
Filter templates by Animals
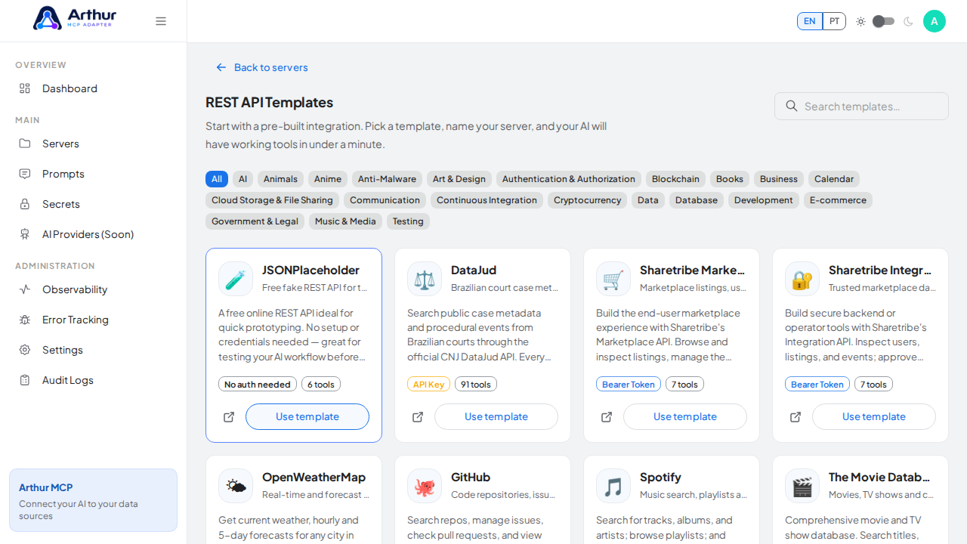click(x=280, y=179)
